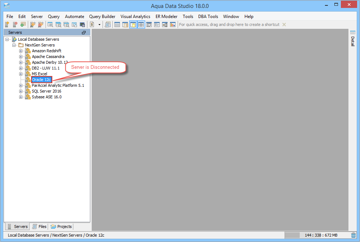
Task: Select the Apache Cassandra server entry
Action: 48,57
